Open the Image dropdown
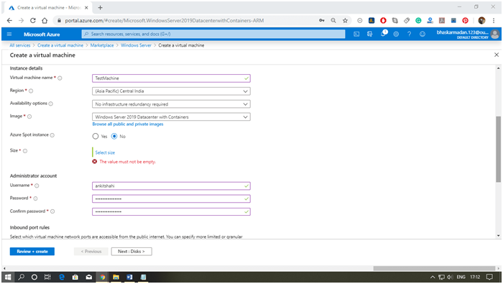This screenshot has width=503, height=284. [x=171, y=116]
